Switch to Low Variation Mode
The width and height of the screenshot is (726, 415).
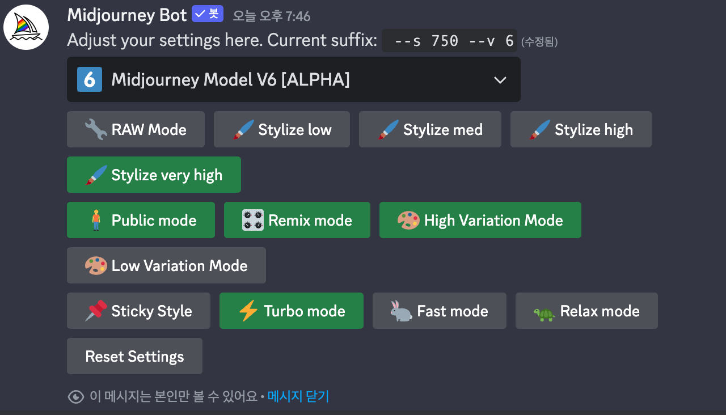click(x=166, y=265)
